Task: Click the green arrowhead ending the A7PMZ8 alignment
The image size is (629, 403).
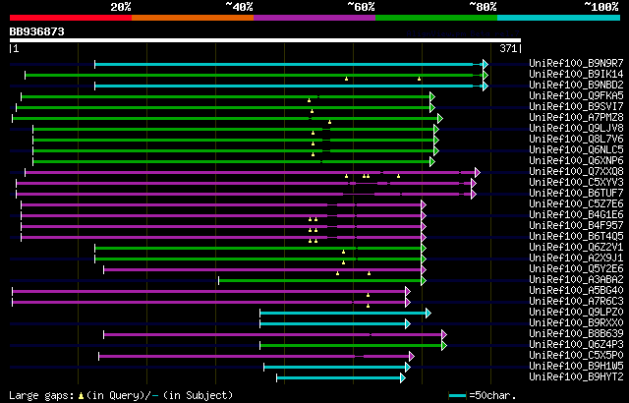Action: click(x=440, y=118)
